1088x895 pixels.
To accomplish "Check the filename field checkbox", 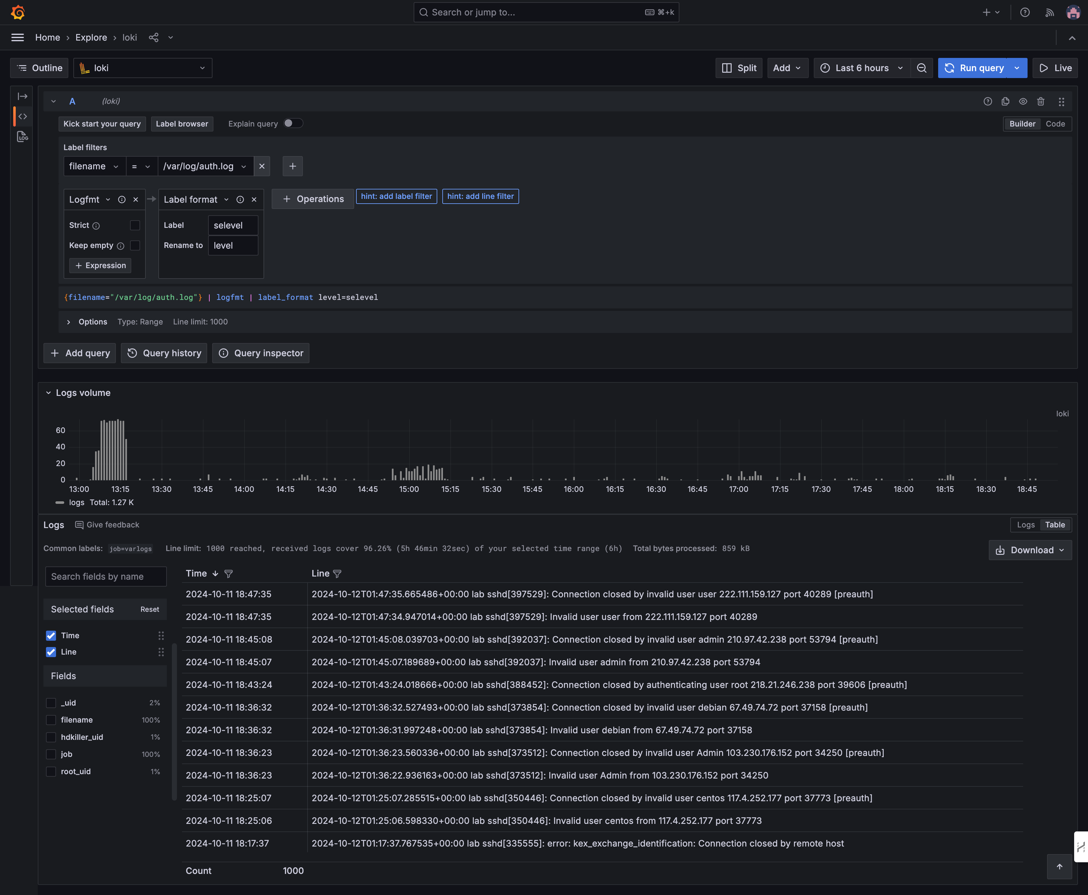I will pyautogui.click(x=51, y=720).
